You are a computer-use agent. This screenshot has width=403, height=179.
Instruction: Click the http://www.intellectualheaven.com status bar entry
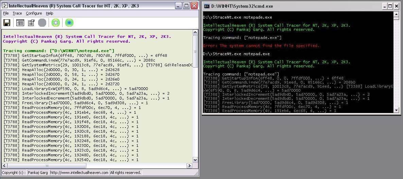click(x=79, y=173)
